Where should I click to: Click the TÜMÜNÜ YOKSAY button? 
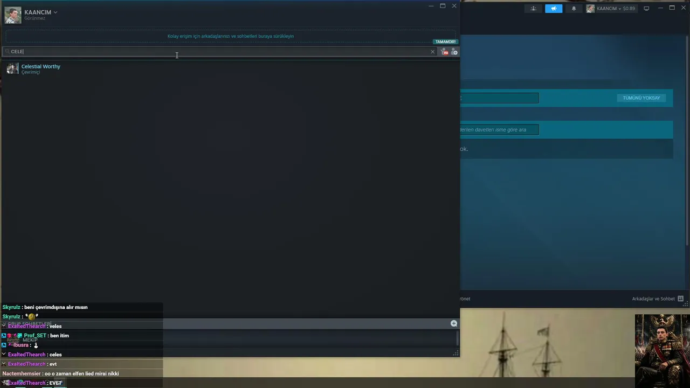pos(641,98)
